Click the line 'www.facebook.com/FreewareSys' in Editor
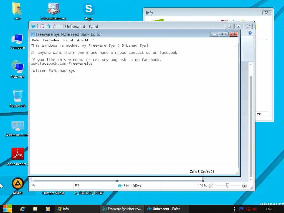 click(x=62, y=64)
